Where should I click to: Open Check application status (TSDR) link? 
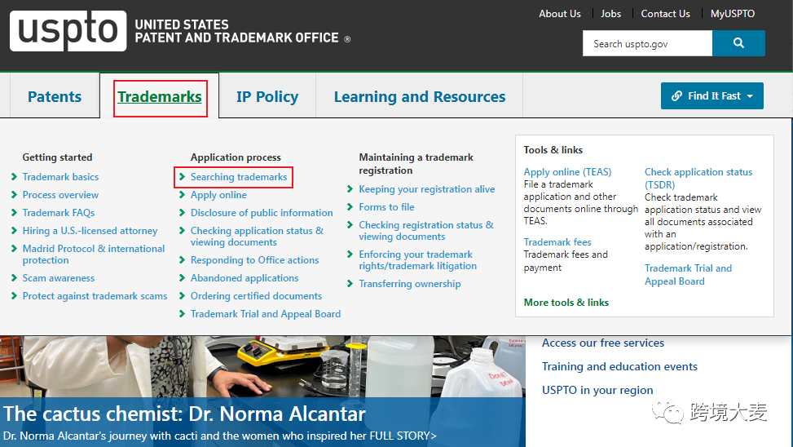coord(698,178)
